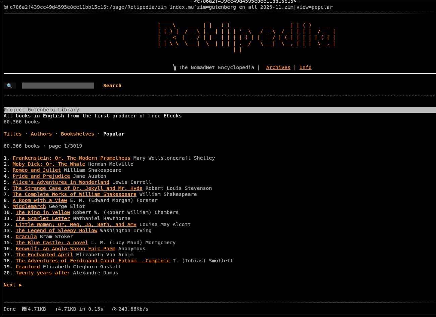Open The Scarlet Letter link
Image resolution: width=436 pixels, height=317 pixels.
(43, 218)
